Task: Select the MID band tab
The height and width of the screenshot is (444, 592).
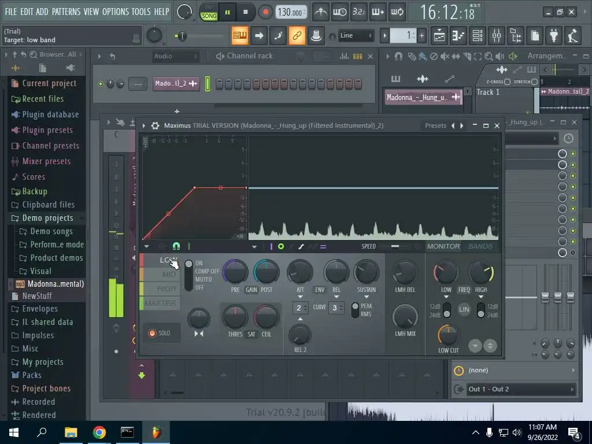Action: click(x=160, y=275)
